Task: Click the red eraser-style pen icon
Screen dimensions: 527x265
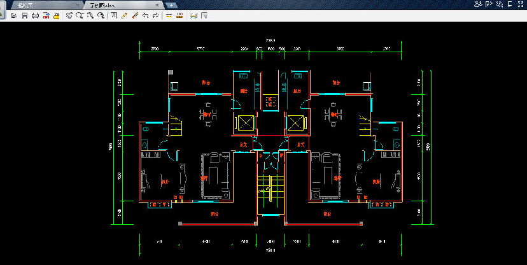Action: pos(135,15)
